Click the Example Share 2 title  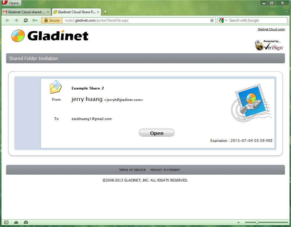[88, 88]
